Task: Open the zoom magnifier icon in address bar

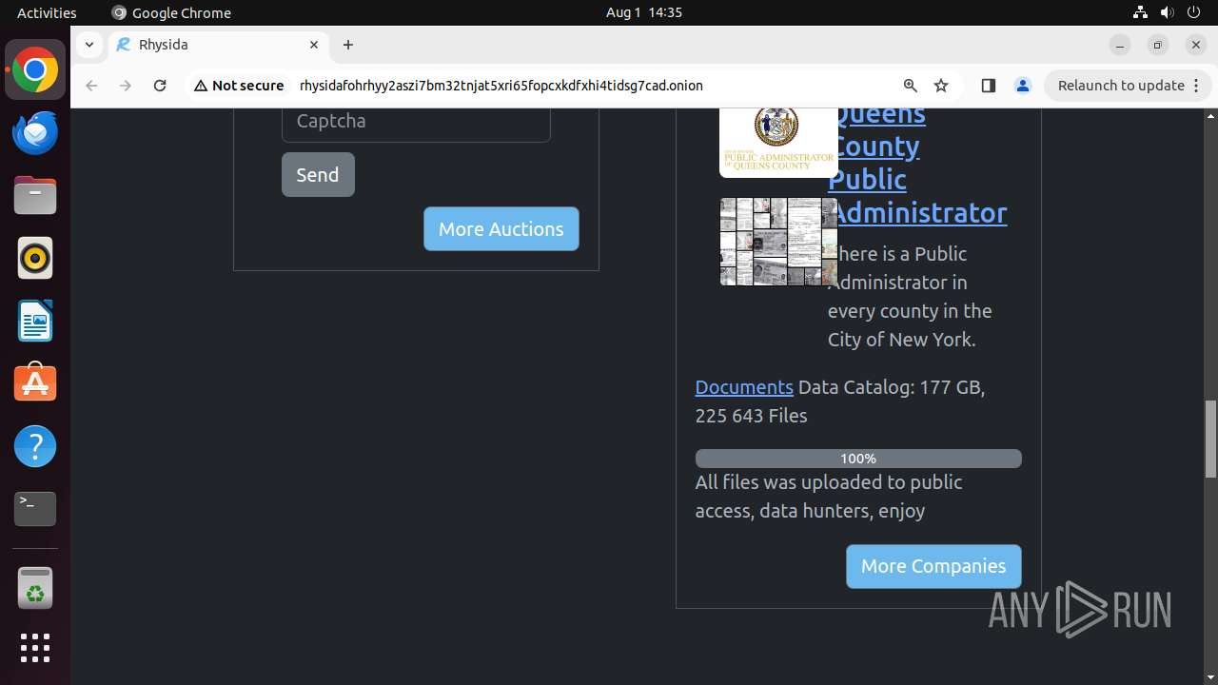Action: tap(911, 86)
